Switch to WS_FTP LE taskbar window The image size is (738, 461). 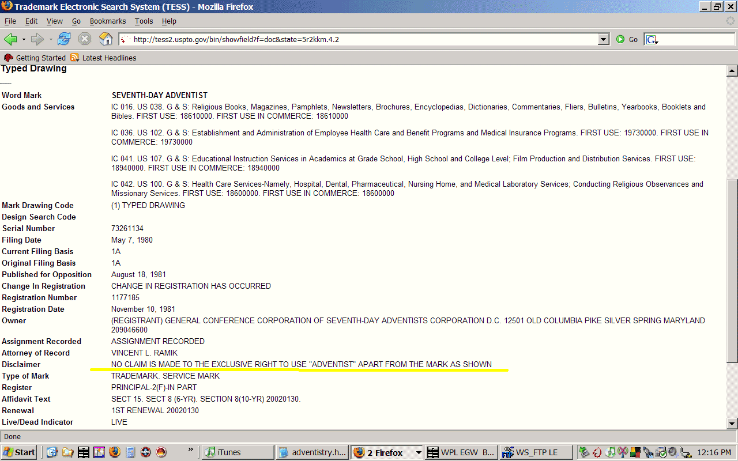click(536, 452)
